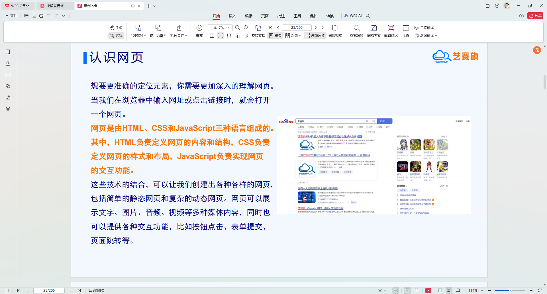
Task: Open the 转换 ribbon tab
Action: [330, 16]
